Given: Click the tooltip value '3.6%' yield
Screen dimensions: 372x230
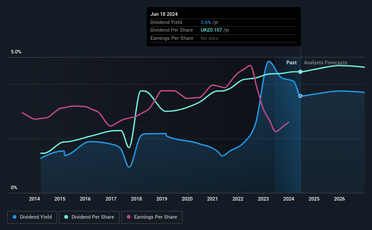Looking at the screenshot, I should [206, 22].
